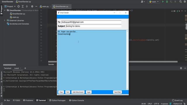Click the Collapse All icon in Project panel
The image size is (187, 105).
pyautogui.click(x=27, y=6)
